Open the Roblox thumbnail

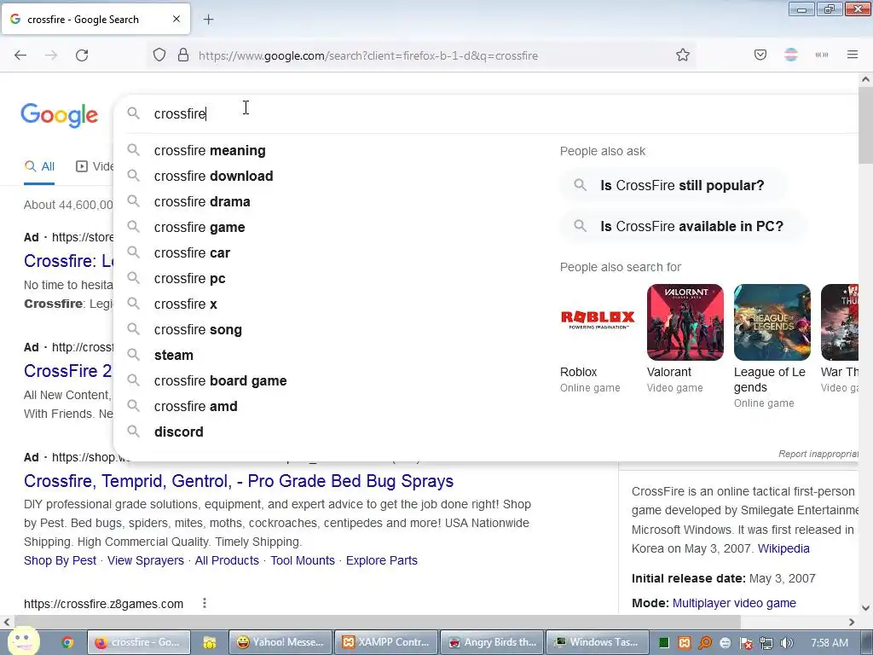click(598, 322)
